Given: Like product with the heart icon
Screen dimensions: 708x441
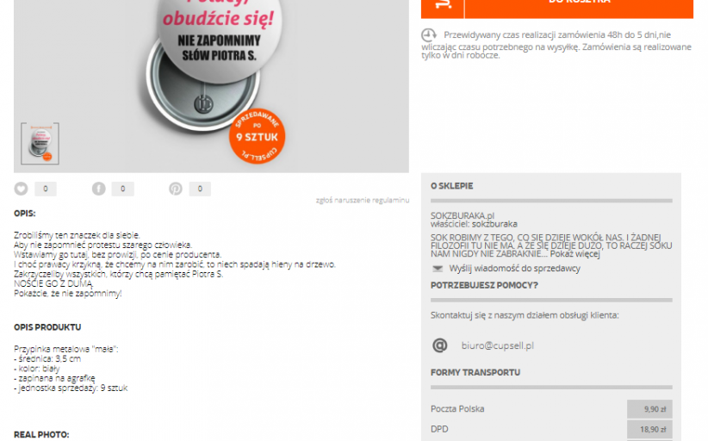Looking at the screenshot, I should pyautogui.click(x=21, y=189).
